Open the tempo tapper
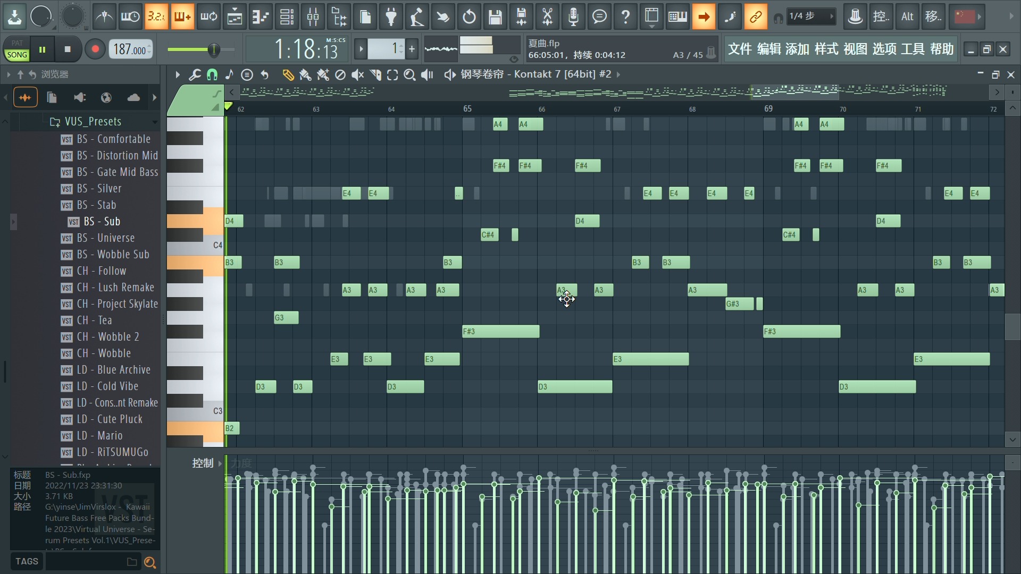Viewport: 1021px width, 574px height. [x=417, y=17]
